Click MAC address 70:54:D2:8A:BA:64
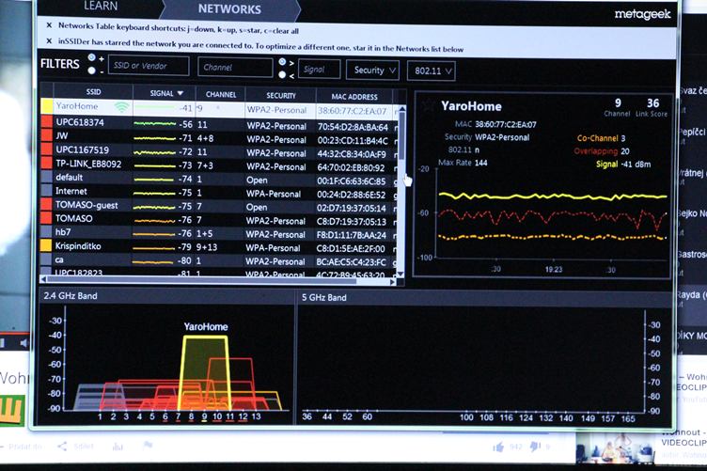707x471 pixels. point(353,127)
